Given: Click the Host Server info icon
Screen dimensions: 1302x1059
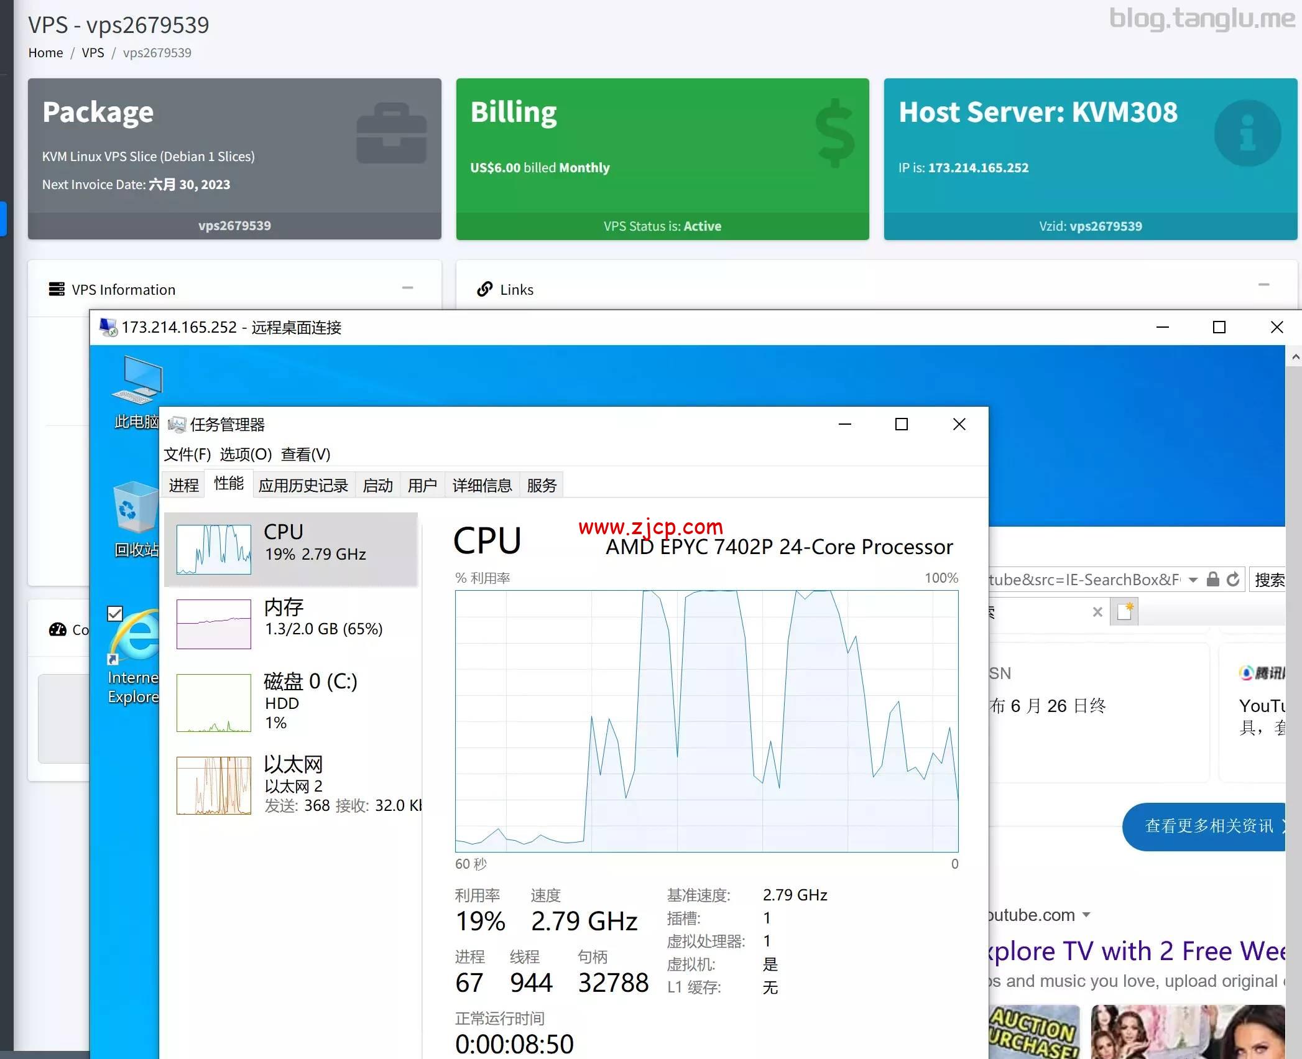Looking at the screenshot, I should 1247,133.
